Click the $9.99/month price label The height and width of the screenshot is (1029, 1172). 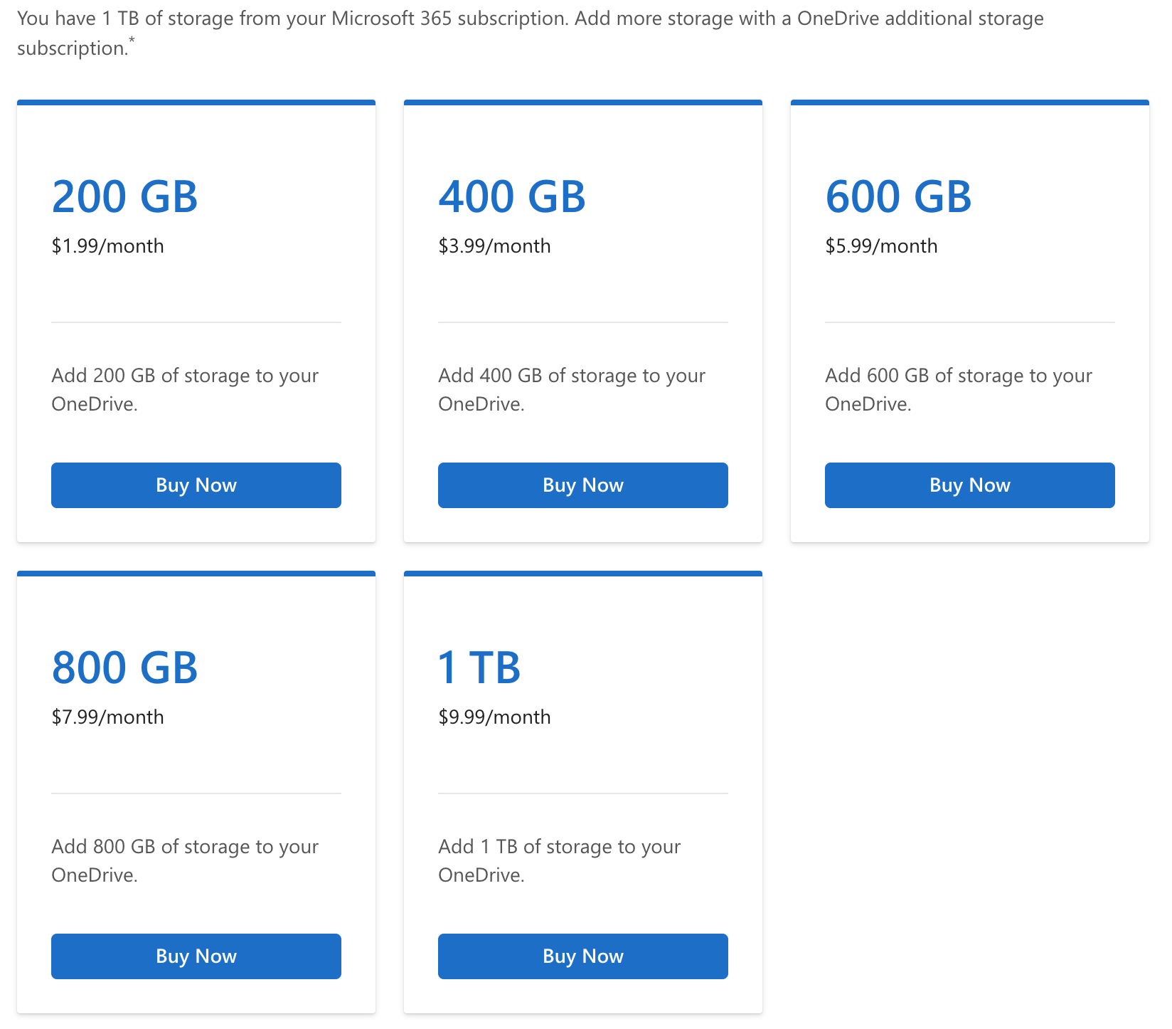tap(494, 717)
